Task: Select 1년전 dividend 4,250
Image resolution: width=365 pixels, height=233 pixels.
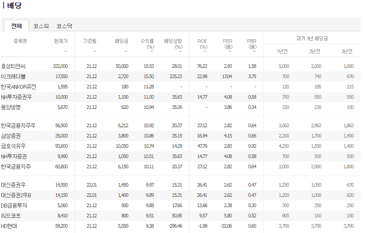Action: pos(284,146)
